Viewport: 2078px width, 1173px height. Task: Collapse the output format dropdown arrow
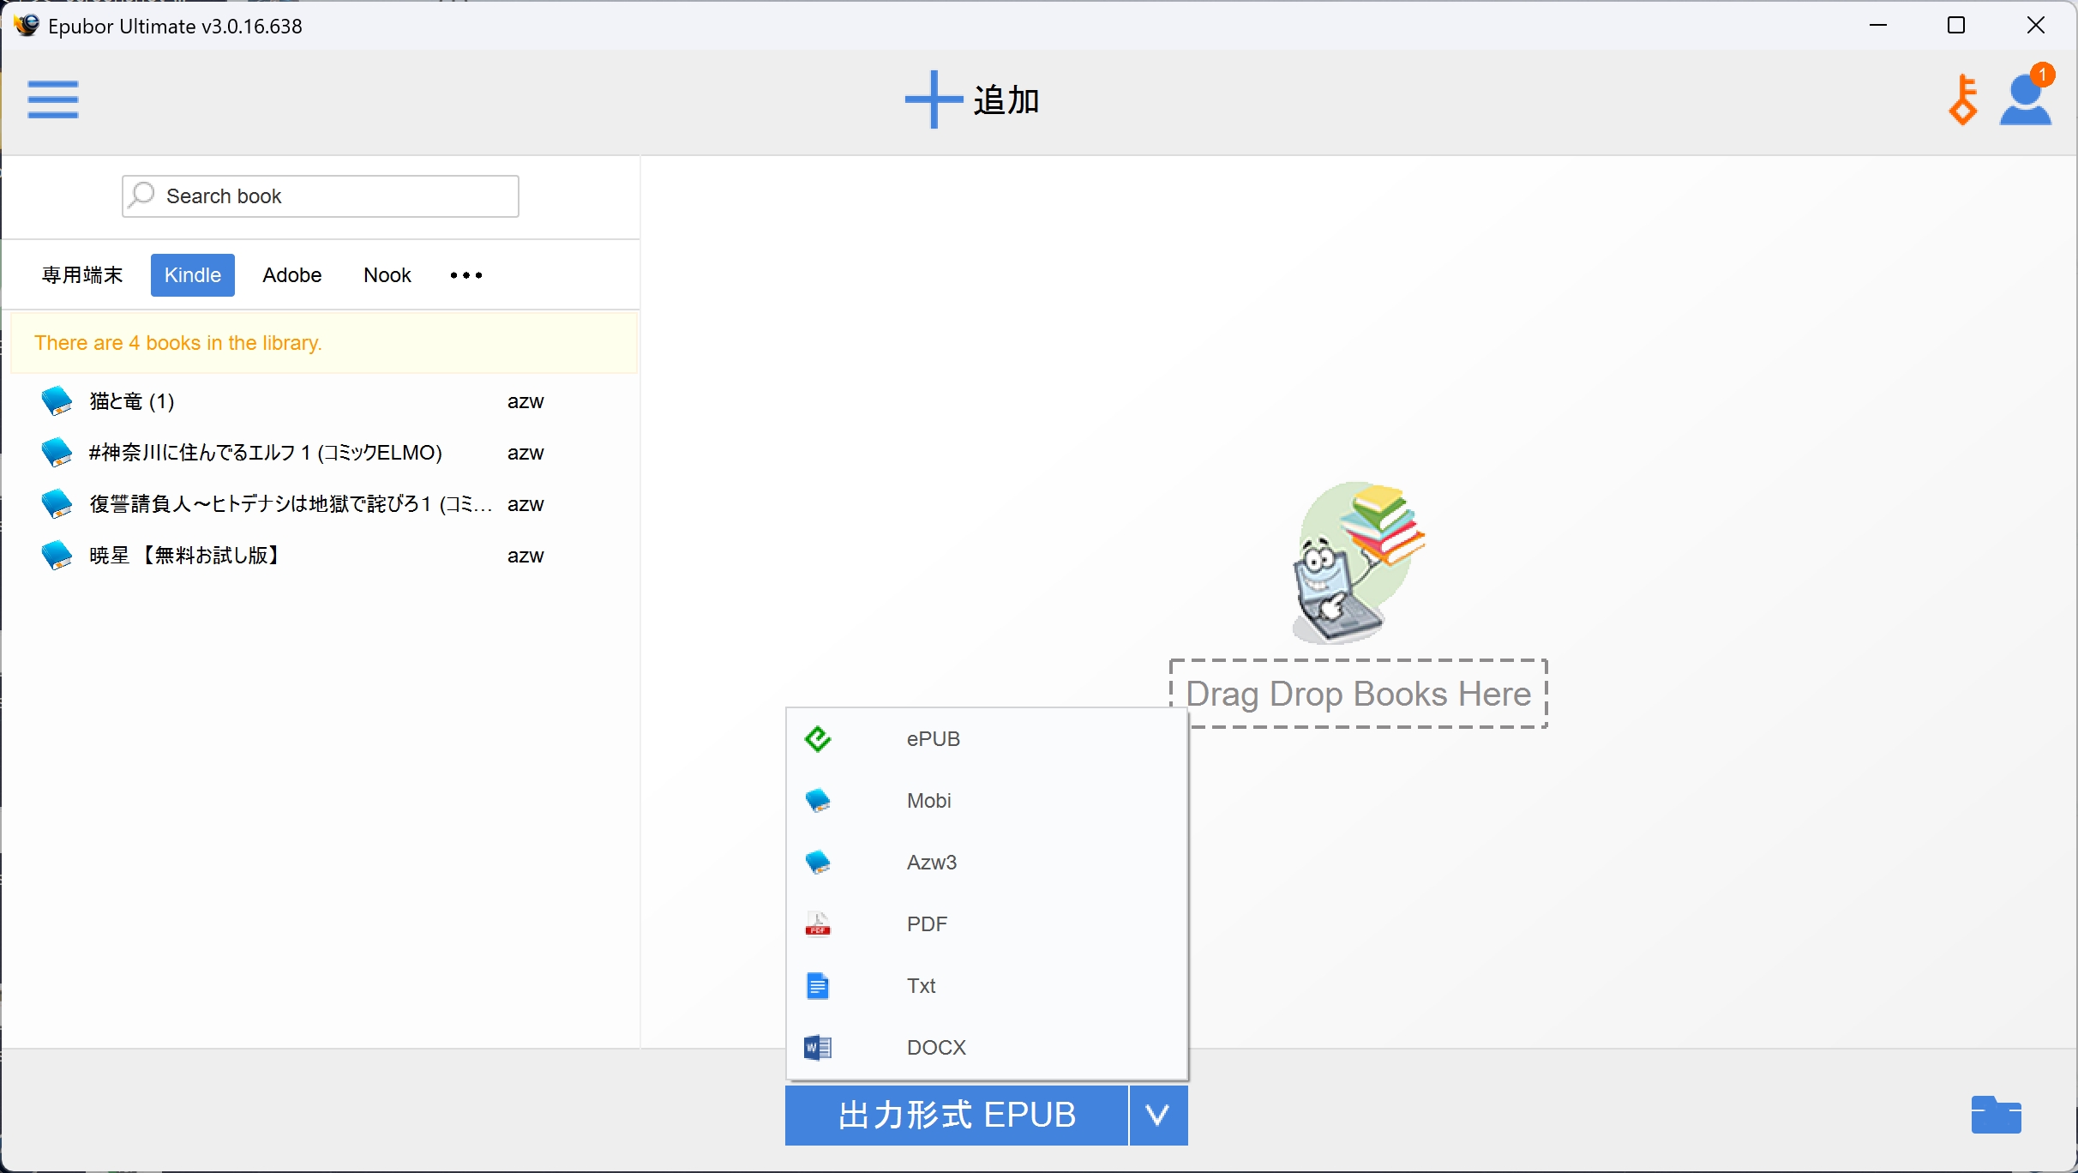pyautogui.click(x=1158, y=1116)
